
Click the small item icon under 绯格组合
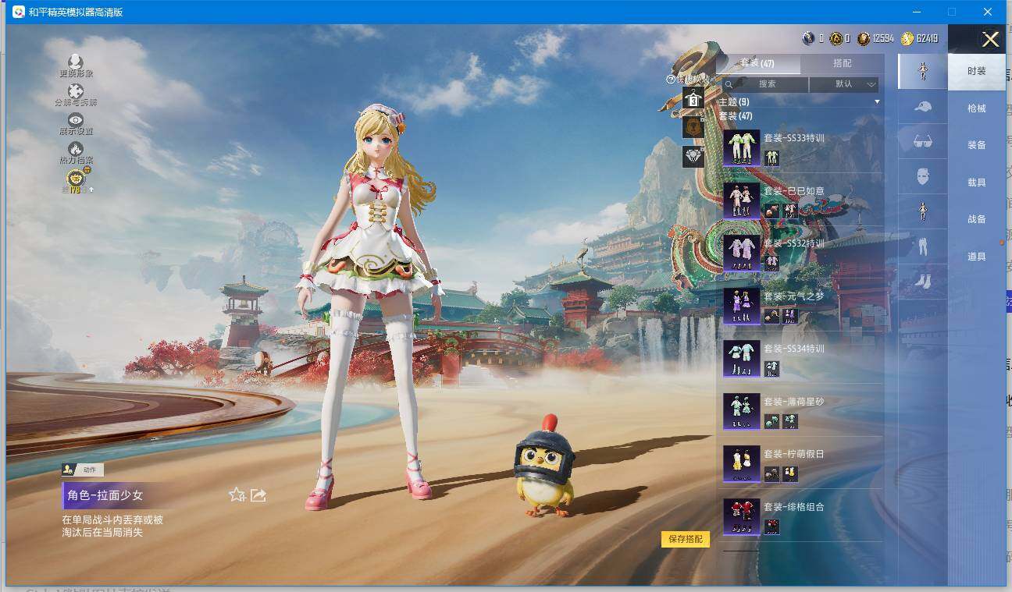[771, 526]
